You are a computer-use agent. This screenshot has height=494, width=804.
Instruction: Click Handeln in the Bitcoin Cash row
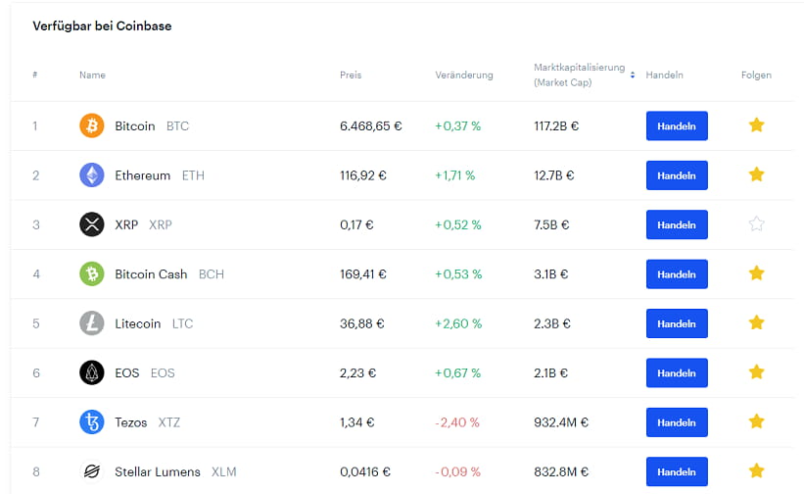point(677,273)
